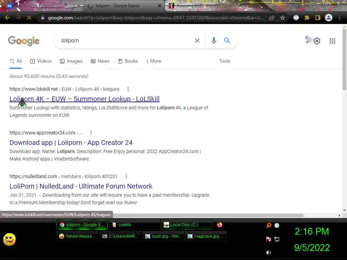Open the search Tools options
This screenshot has height=260, width=347.
coord(224,61)
